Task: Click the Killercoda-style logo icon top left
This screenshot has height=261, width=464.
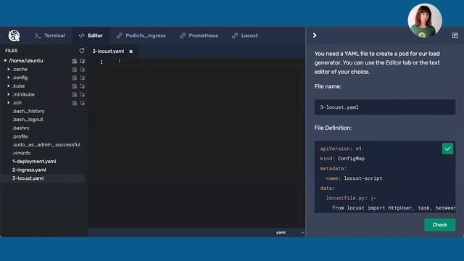Action: pyautogui.click(x=14, y=36)
